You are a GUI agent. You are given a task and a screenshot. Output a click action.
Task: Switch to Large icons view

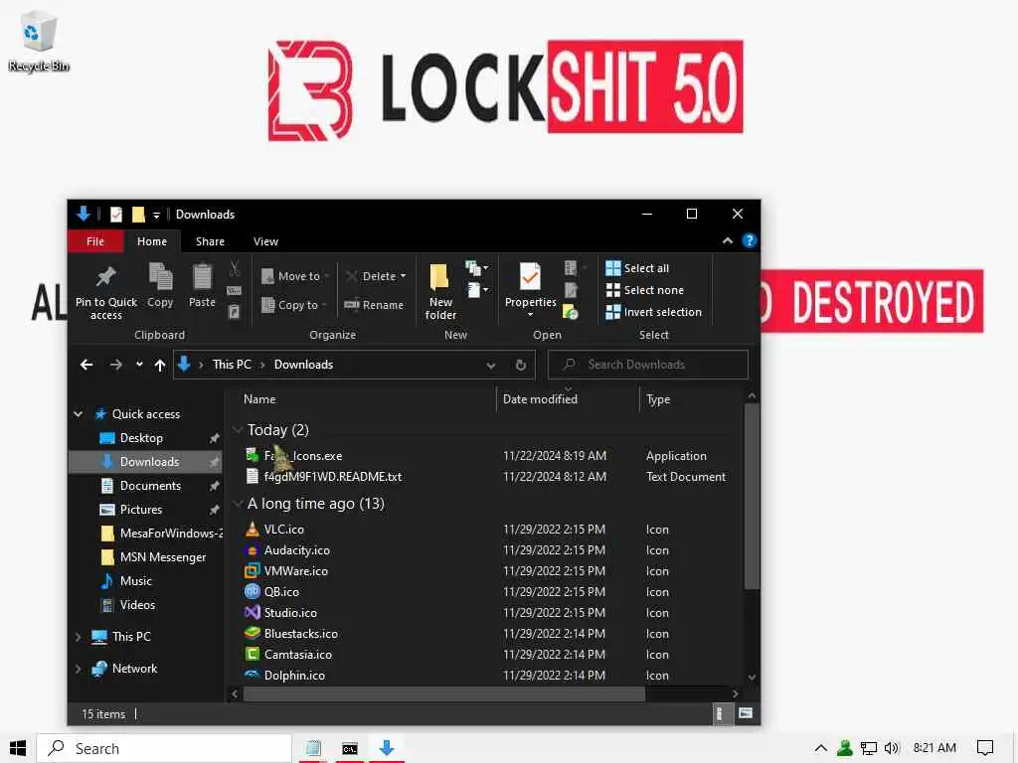click(x=746, y=713)
